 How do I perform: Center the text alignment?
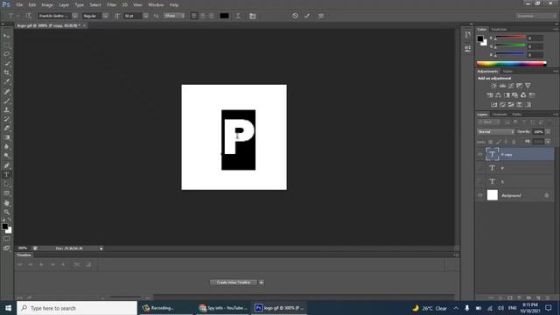202,16
